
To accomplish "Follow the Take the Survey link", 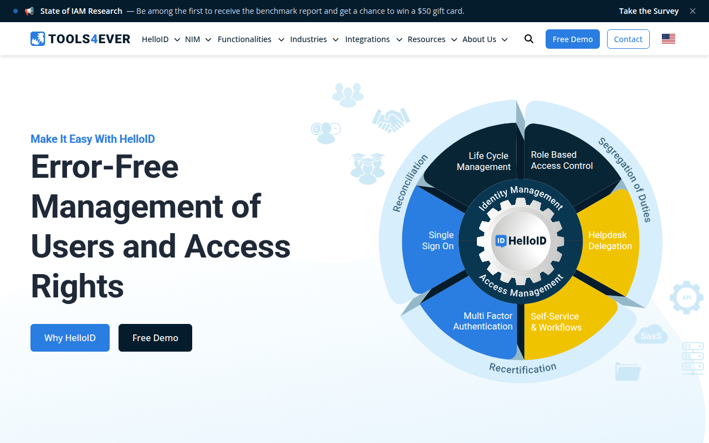I will pos(649,11).
